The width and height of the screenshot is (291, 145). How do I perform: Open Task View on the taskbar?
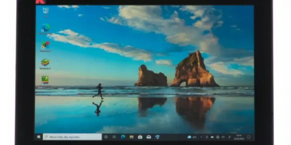point(114,137)
